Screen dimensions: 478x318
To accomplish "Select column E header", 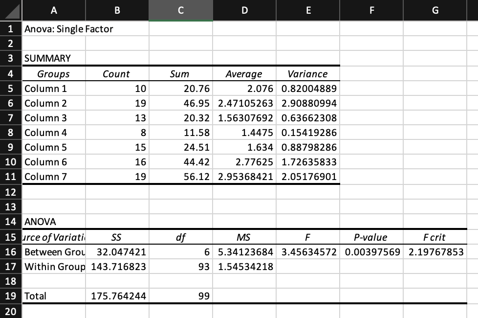I will point(308,10).
